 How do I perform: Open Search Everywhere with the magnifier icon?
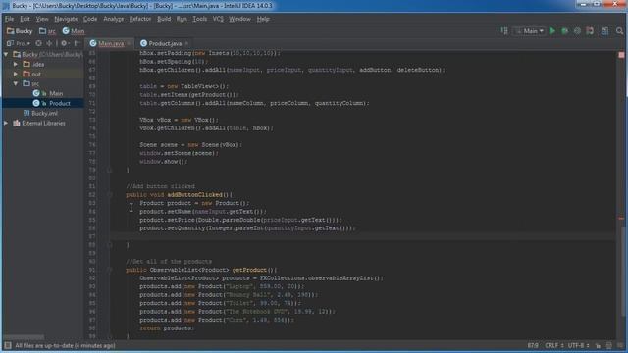click(619, 30)
